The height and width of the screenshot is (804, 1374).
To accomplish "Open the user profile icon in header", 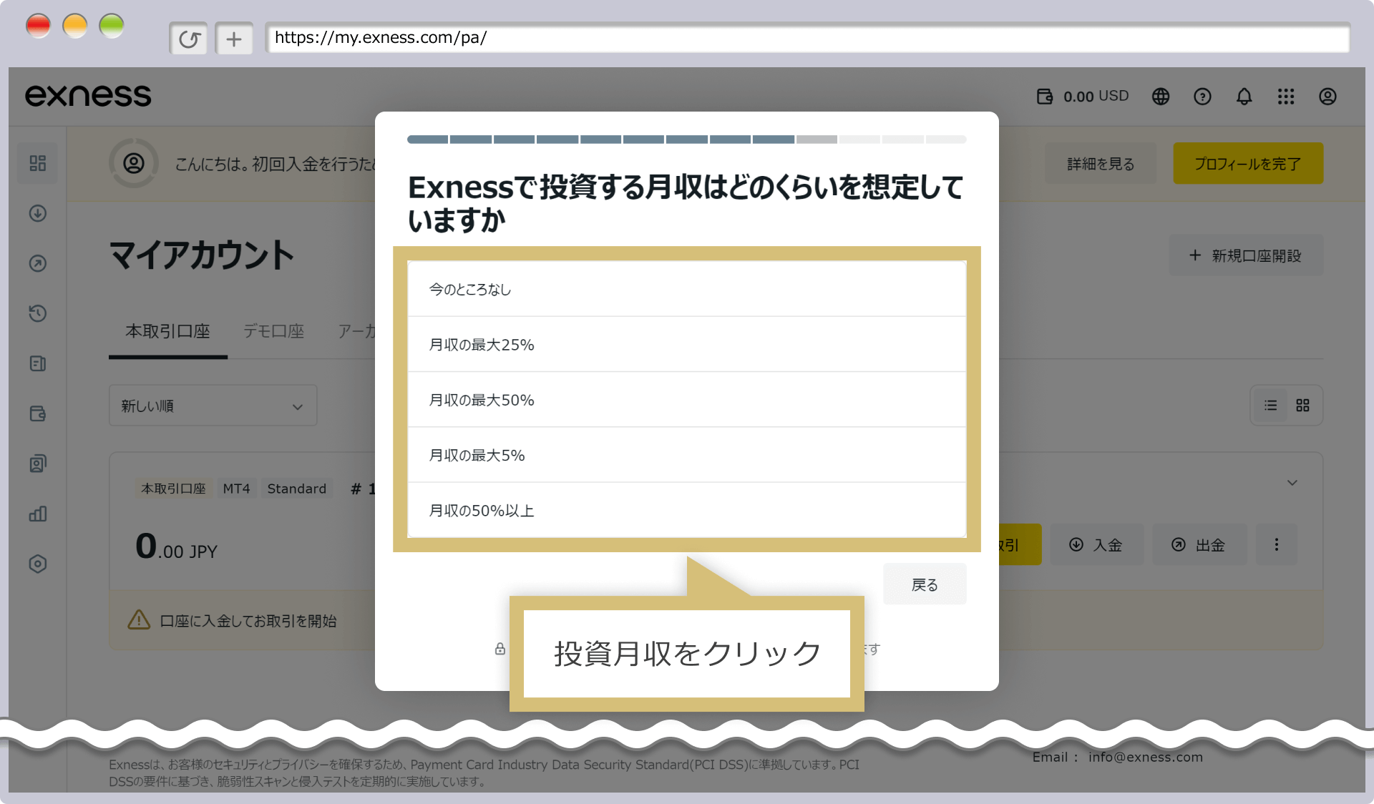I will tap(1327, 97).
